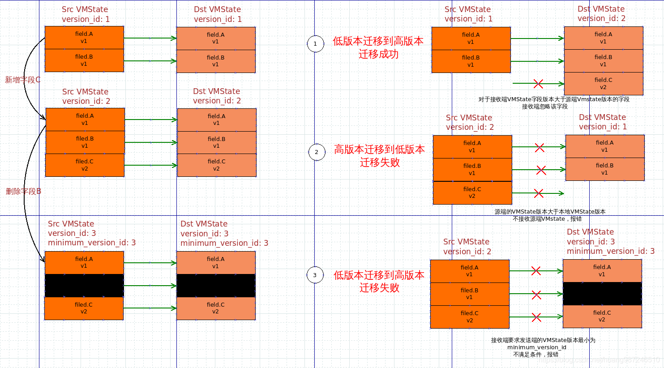Select the black box in scenario 3 Dst VMState
The width and height of the screenshot is (664, 368).
tap(602, 294)
